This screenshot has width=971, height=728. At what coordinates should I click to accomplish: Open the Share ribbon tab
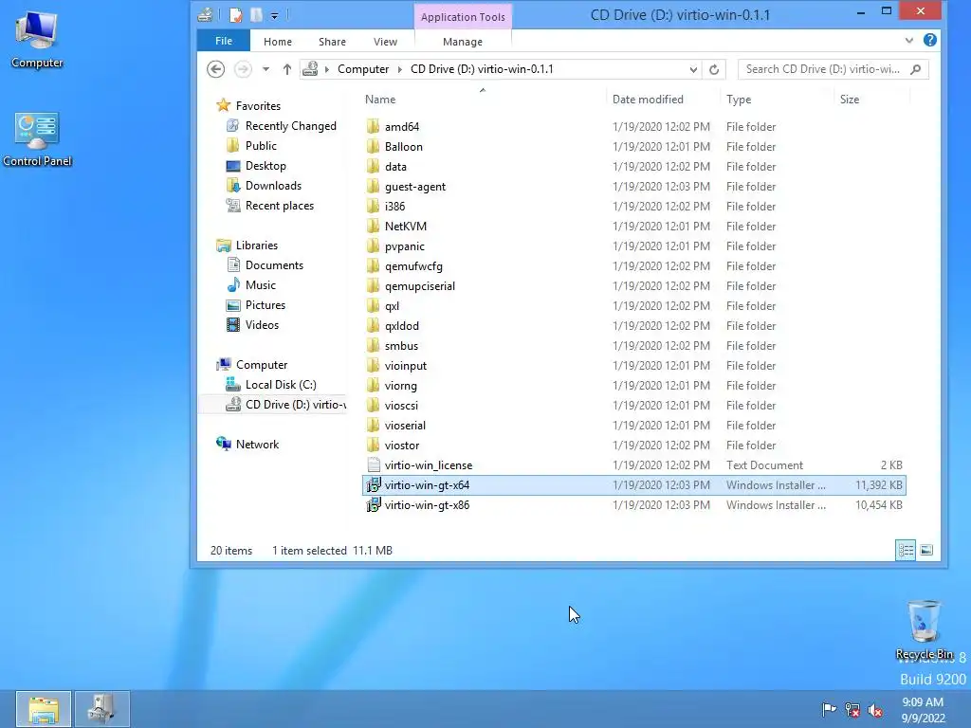332,42
